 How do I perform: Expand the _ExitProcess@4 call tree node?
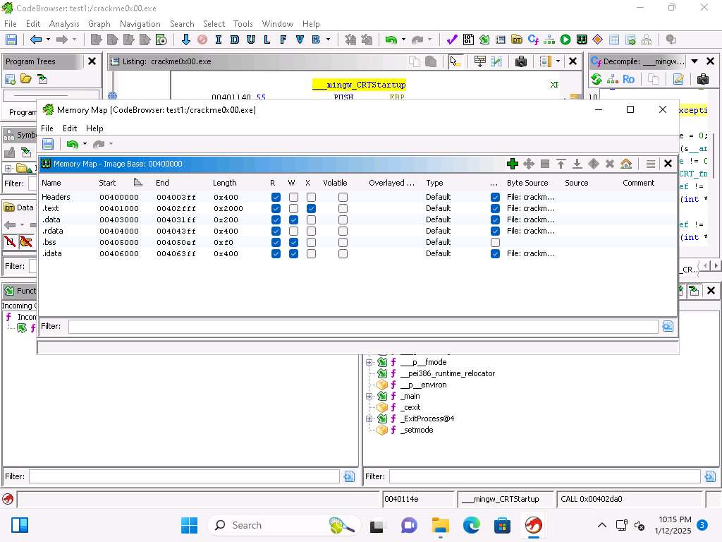[x=369, y=418]
